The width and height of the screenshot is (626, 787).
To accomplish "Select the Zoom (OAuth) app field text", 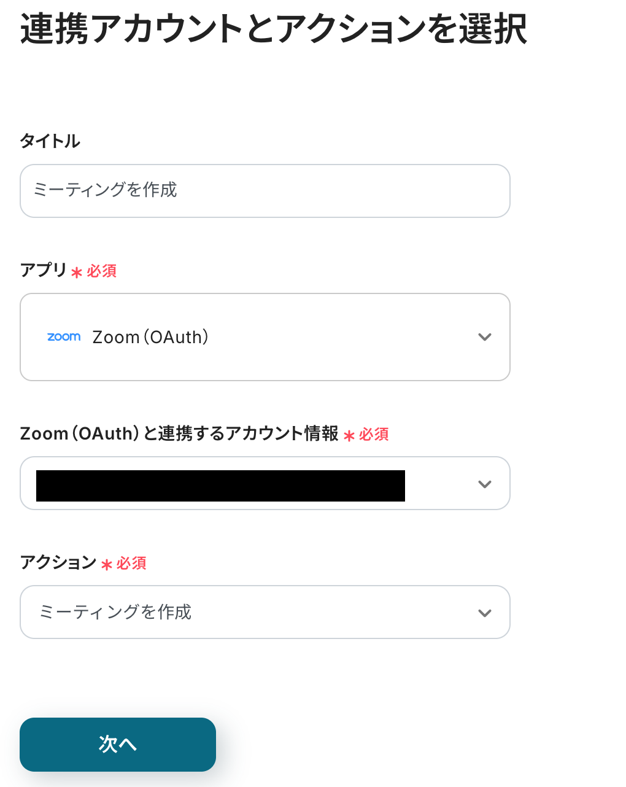I will (x=151, y=337).
